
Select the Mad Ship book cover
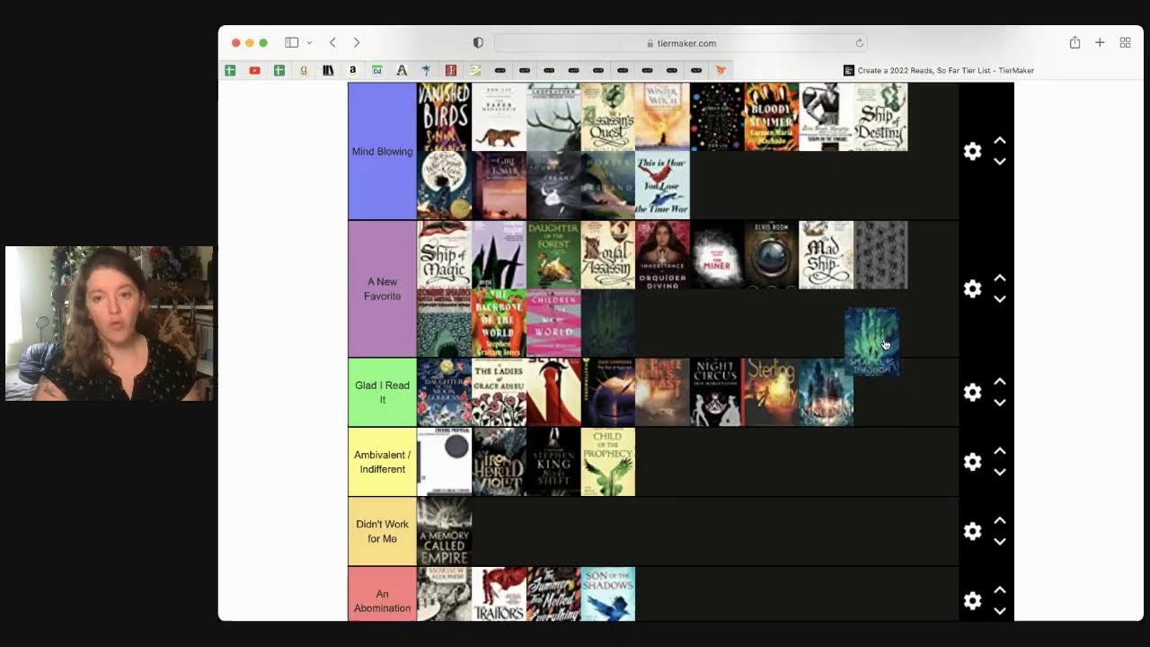[x=826, y=255]
